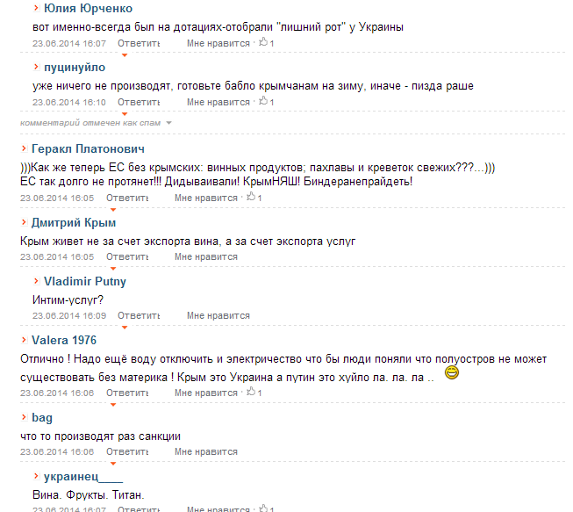The image size is (573, 512).
Task: Click thumbs-up icon on Геракл Платонович's comment
Action: coord(251,197)
